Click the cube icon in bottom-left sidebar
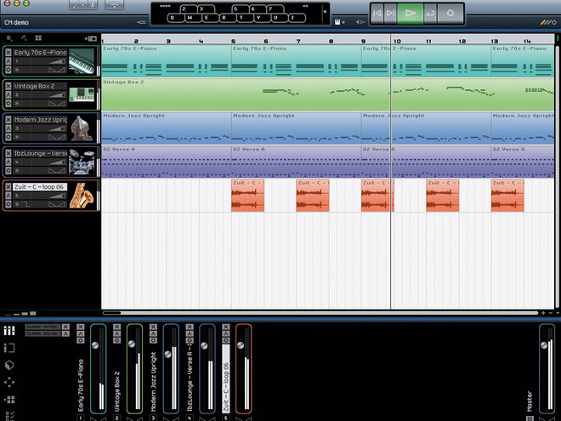This screenshot has width=561, height=421. tap(9, 365)
